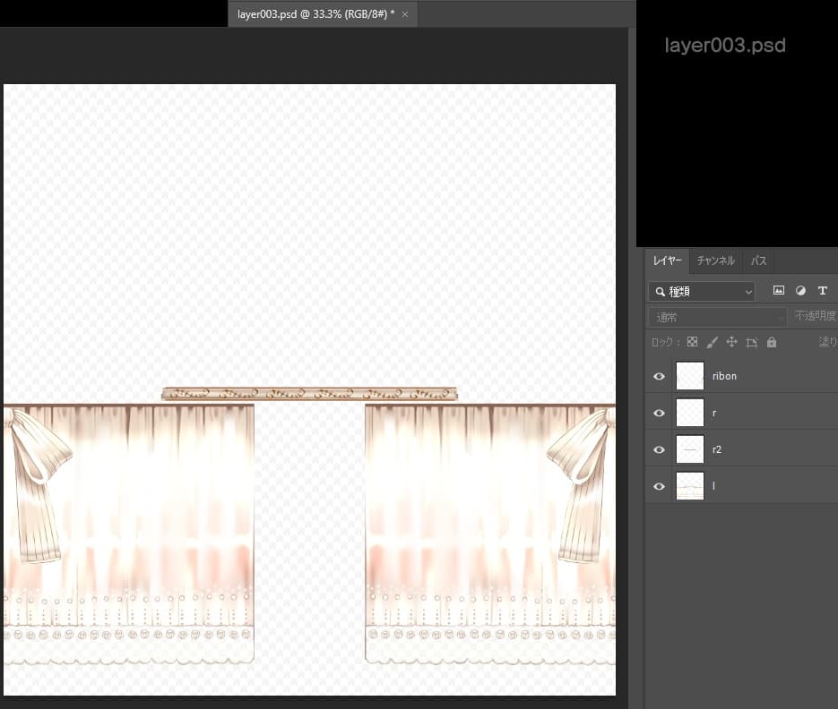Image resolution: width=838 pixels, height=709 pixels.
Task: Switch to the チャンネル tab
Action: click(x=715, y=261)
